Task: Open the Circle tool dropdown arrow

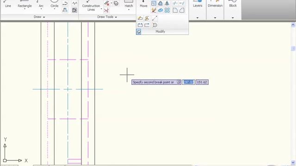Action: coord(55,9)
